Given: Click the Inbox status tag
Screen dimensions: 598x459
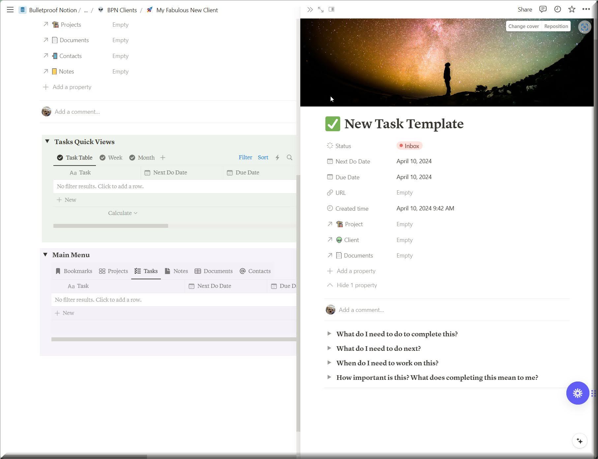Looking at the screenshot, I should point(409,146).
